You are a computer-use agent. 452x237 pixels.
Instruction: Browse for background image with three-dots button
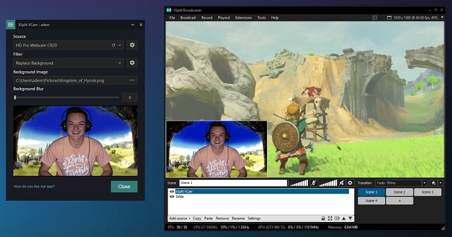132,80
